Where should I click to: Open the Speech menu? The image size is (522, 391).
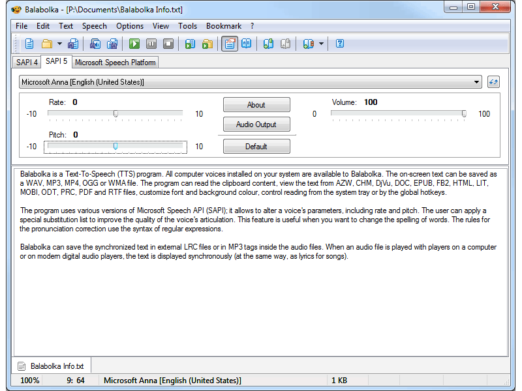[x=95, y=26]
